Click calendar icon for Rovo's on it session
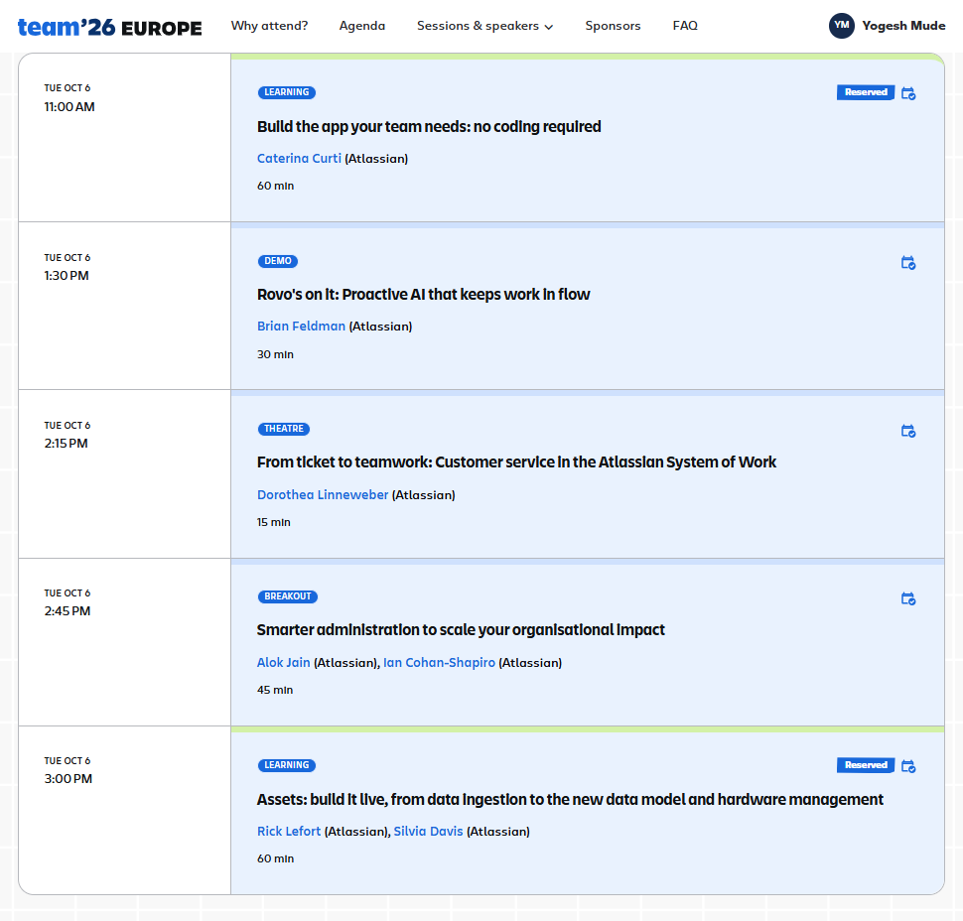This screenshot has width=963, height=921. pyautogui.click(x=908, y=263)
